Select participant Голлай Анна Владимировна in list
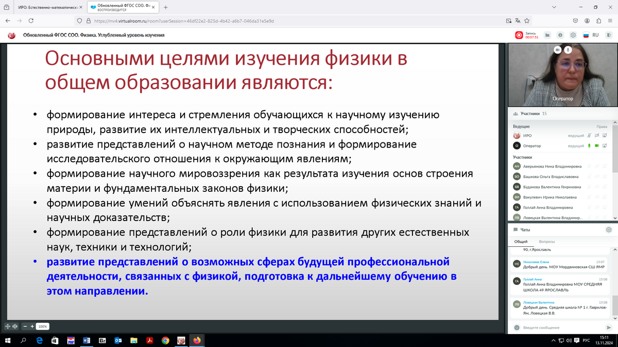Screen dimensions: 618x347 pyautogui.click(x=547, y=207)
